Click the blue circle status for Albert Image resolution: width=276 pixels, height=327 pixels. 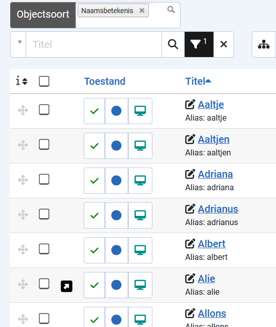tap(117, 250)
